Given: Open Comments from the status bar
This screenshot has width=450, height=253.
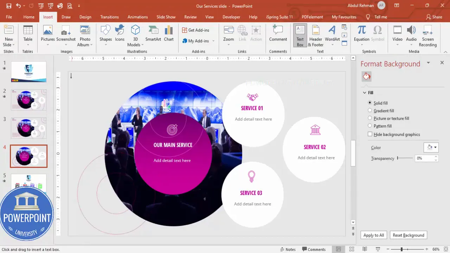Looking at the screenshot, I should point(314,249).
